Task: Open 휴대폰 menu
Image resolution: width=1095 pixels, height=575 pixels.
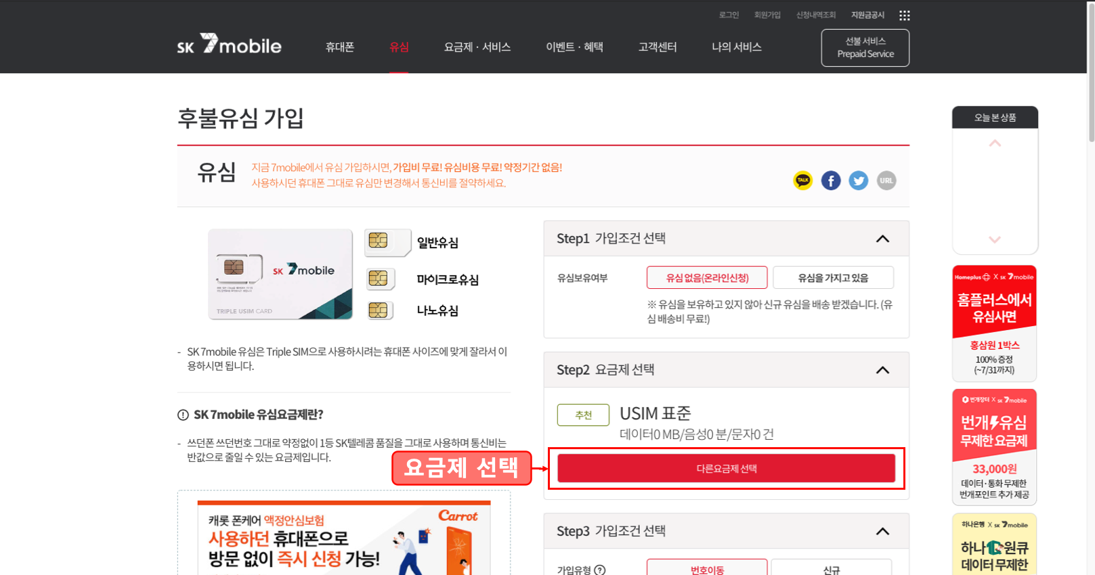Action: (x=340, y=47)
